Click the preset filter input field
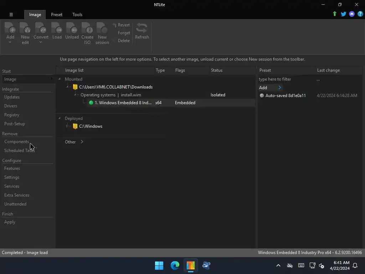365x274 pixels. tap(286, 79)
